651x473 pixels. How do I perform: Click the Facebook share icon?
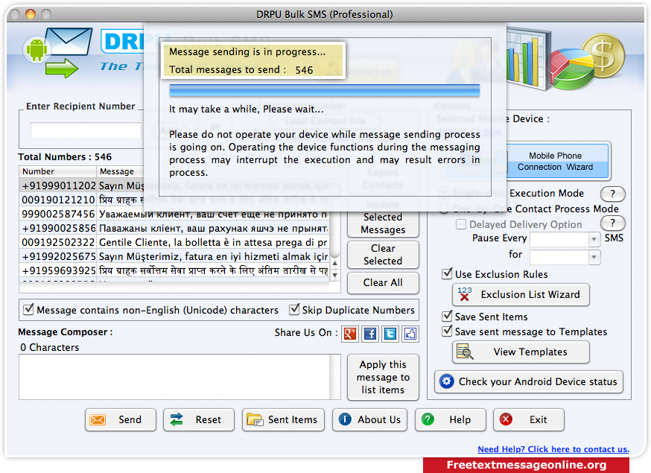coord(370,334)
